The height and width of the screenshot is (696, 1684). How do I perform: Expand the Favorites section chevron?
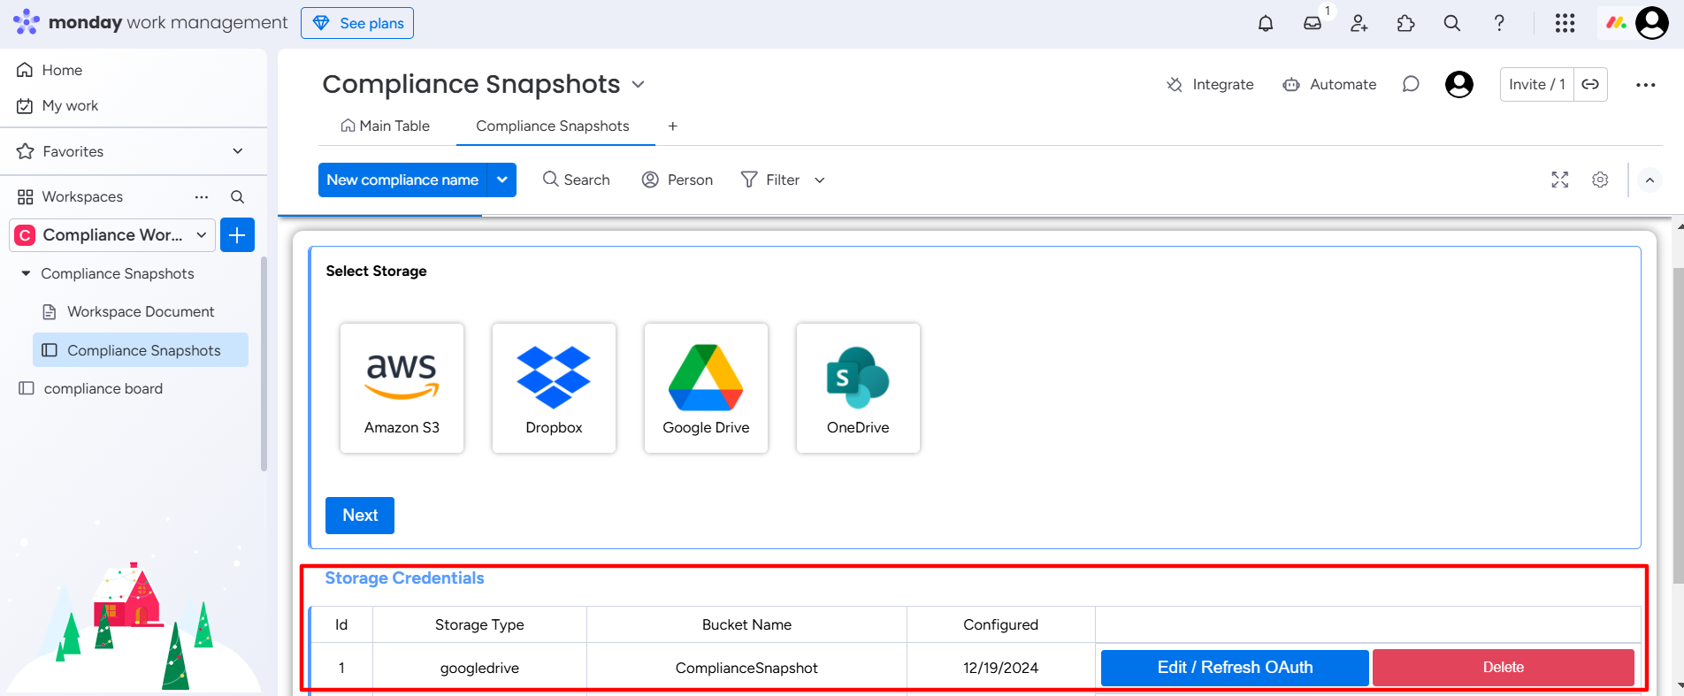point(238,151)
